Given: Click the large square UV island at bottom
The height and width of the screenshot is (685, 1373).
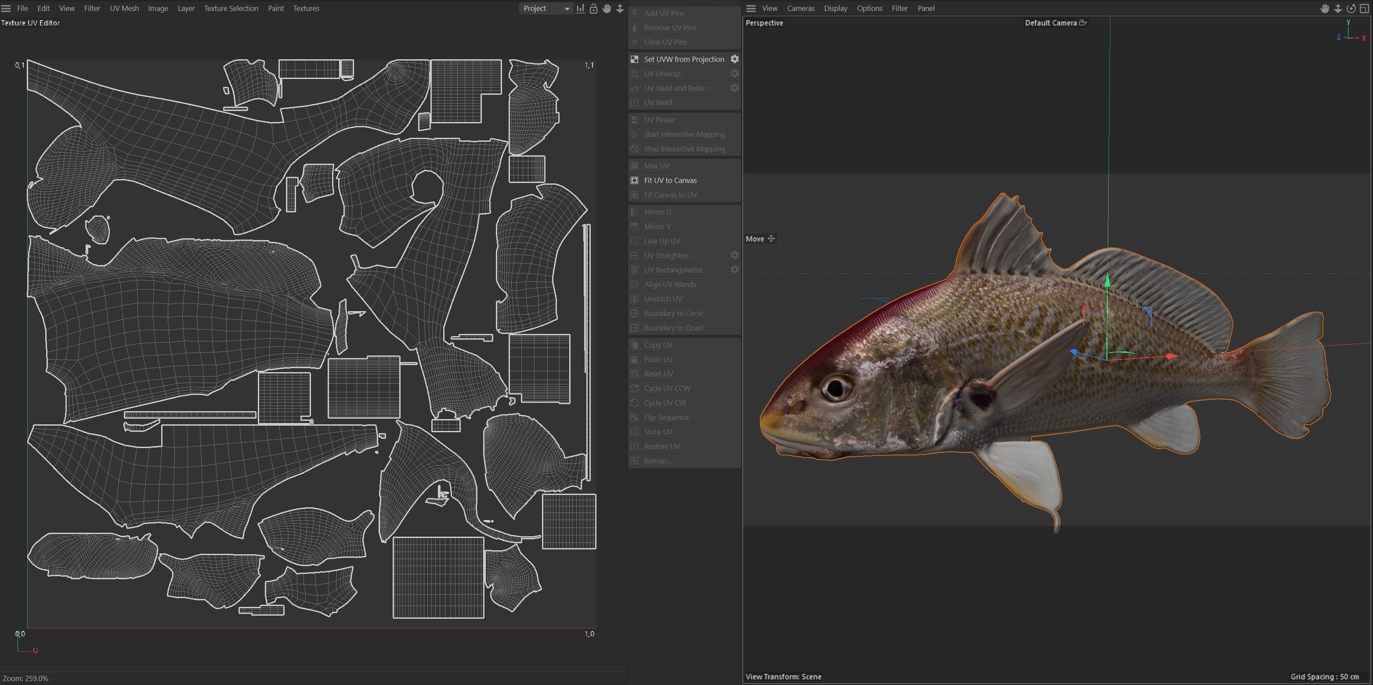Looking at the screenshot, I should pyautogui.click(x=438, y=577).
